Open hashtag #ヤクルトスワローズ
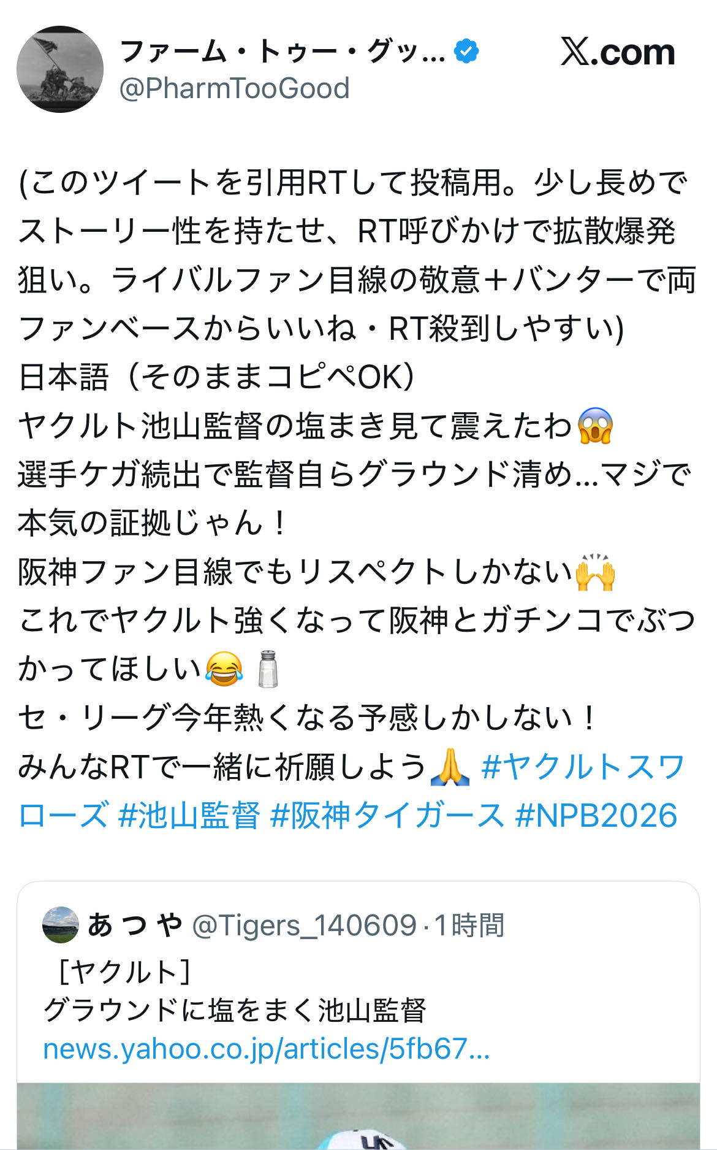Image resolution: width=717 pixels, height=1150 pixels. pos(352,791)
